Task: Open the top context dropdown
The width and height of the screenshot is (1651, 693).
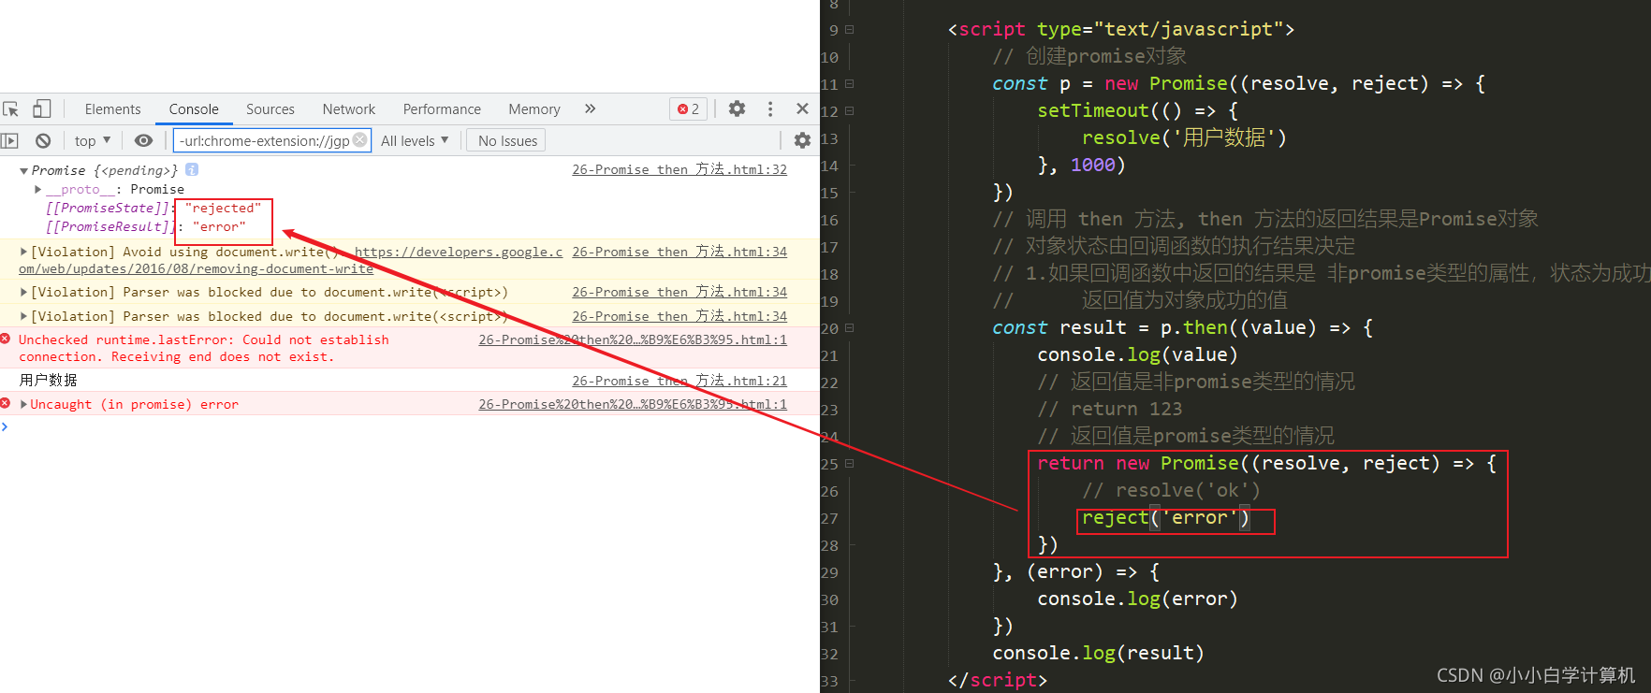Action: 93,140
